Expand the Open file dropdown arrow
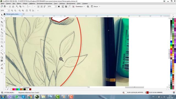The width and height of the screenshot is (176, 99). 7,7
